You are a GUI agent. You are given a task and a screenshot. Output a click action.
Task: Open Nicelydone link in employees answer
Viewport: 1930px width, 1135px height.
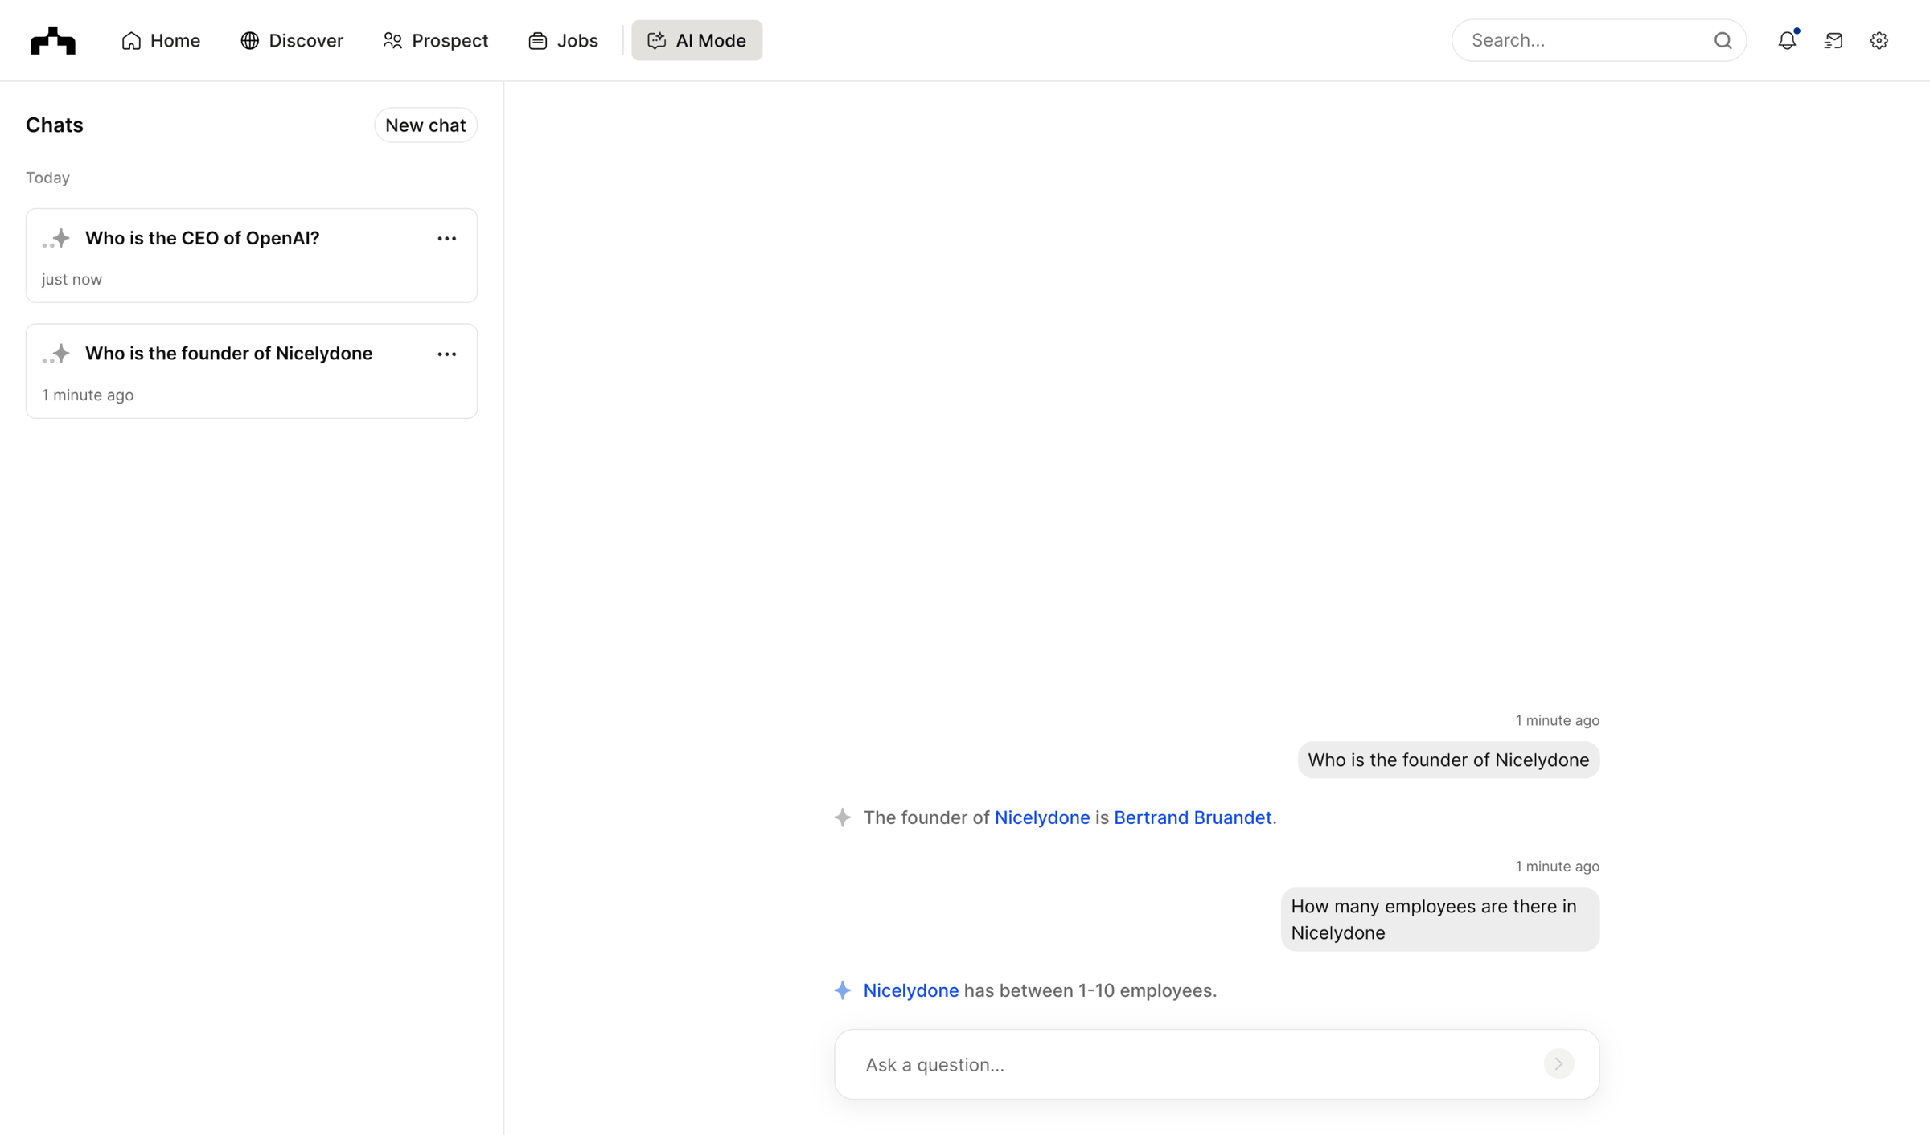tap(911, 990)
